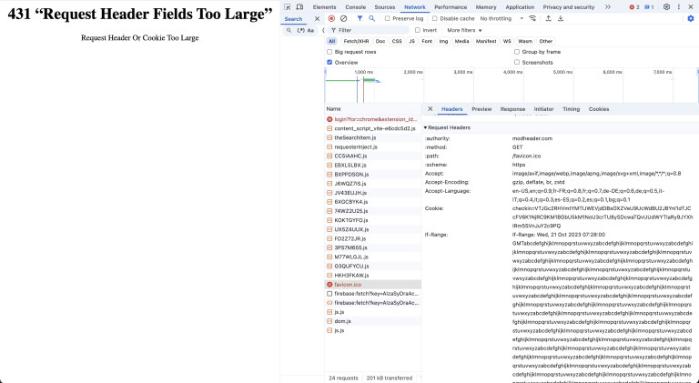Filter requests by Manifest type
This screenshot has height=383, width=699.
tap(486, 41)
